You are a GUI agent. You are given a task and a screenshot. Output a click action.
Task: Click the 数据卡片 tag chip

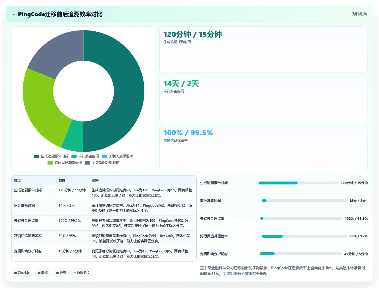pyautogui.click(x=82, y=272)
